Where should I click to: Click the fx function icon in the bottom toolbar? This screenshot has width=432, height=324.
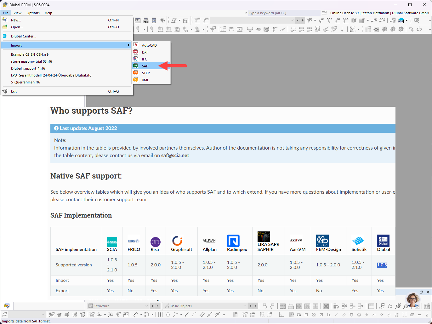(390, 306)
